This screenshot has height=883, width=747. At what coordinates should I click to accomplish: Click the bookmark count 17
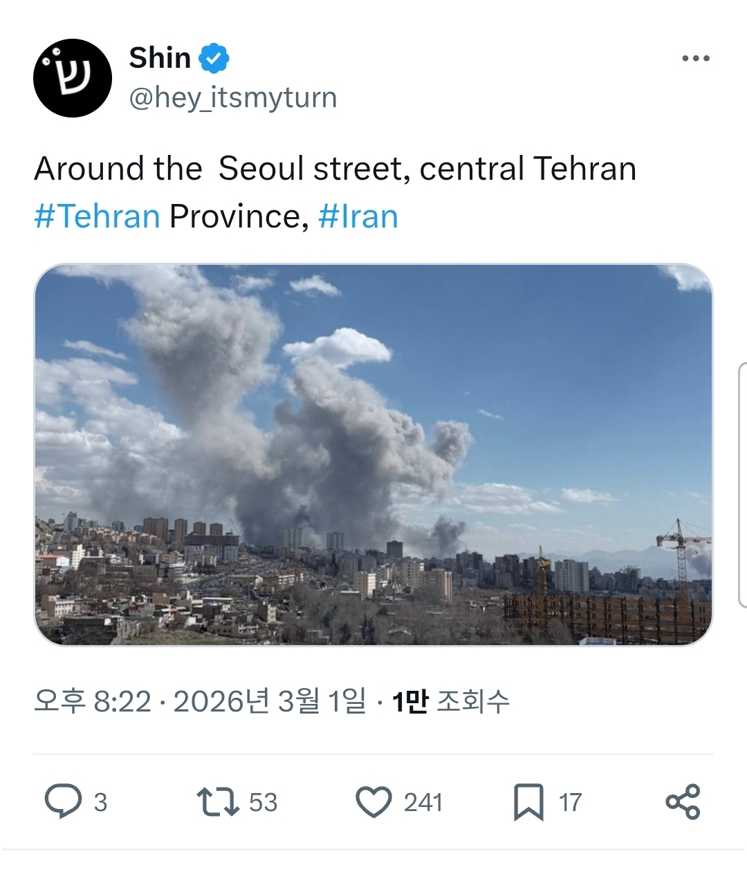570,803
